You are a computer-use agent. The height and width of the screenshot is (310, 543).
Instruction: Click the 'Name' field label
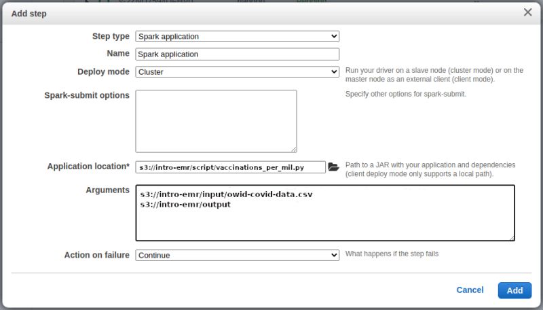coord(117,54)
